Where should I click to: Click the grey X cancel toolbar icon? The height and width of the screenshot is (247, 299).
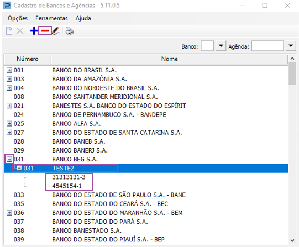[20, 31]
